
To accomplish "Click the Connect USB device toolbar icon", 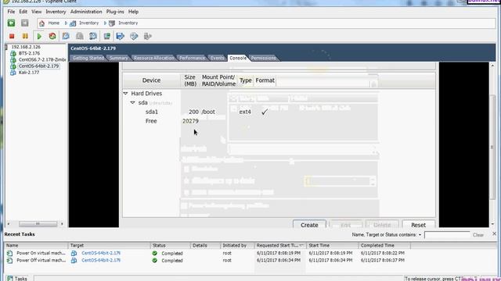I will (x=147, y=36).
